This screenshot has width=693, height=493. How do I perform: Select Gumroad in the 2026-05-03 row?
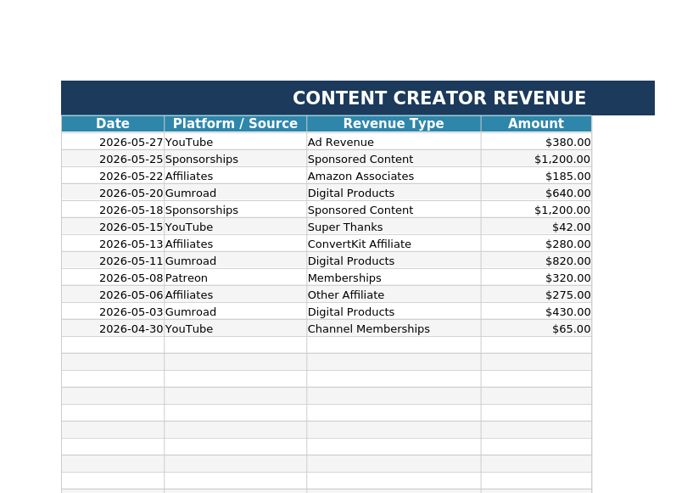235,311
